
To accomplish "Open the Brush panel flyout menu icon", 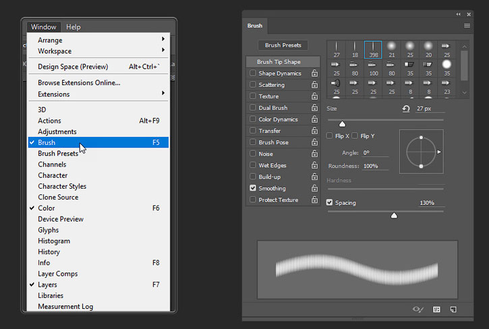I will point(467,26).
